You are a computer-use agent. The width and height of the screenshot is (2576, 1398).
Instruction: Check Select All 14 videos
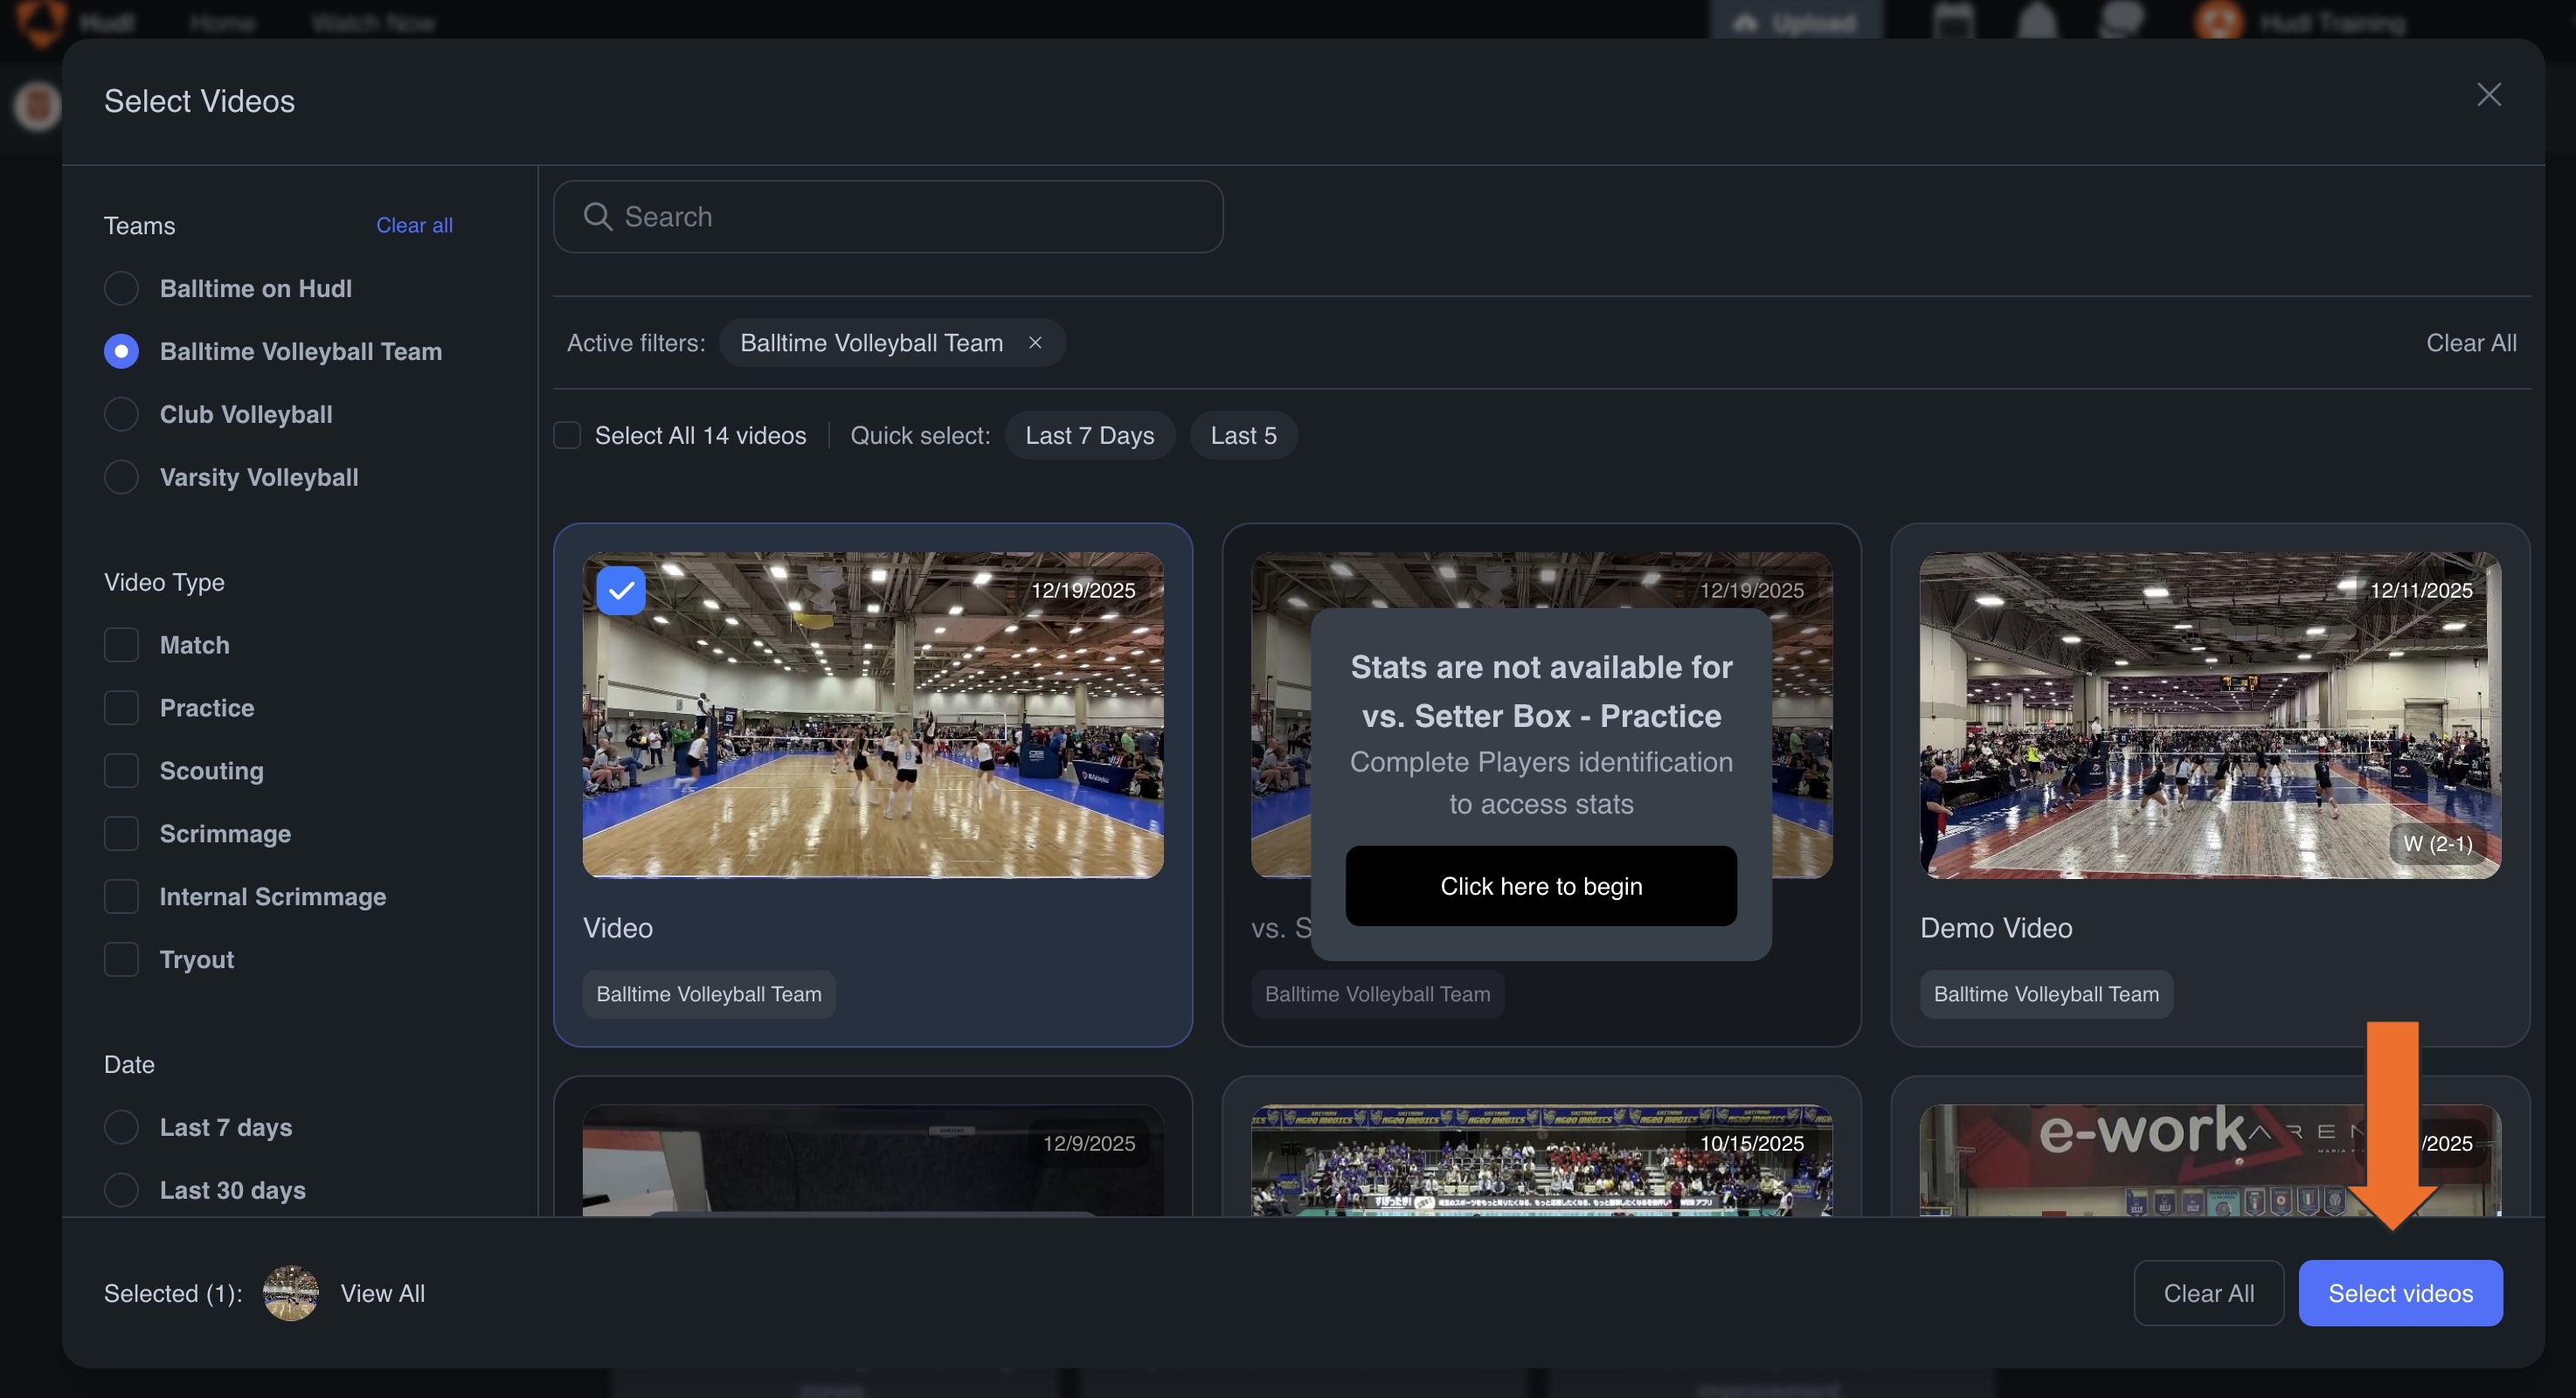[x=567, y=435]
